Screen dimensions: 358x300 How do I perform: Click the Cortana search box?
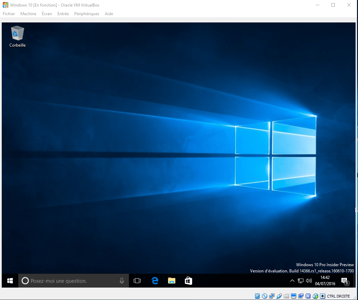74,281
